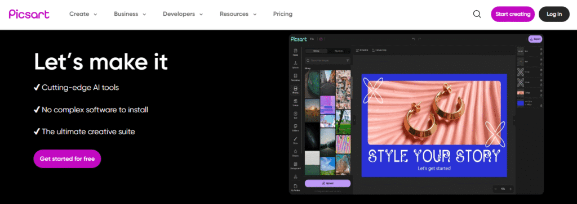Select the Text tool in editor sidebar
The image size is (577, 204).
295,115
